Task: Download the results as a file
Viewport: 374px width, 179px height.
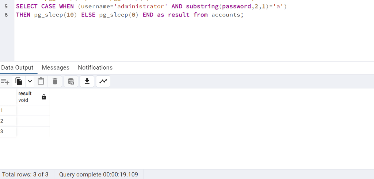Action: coord(87,81)
